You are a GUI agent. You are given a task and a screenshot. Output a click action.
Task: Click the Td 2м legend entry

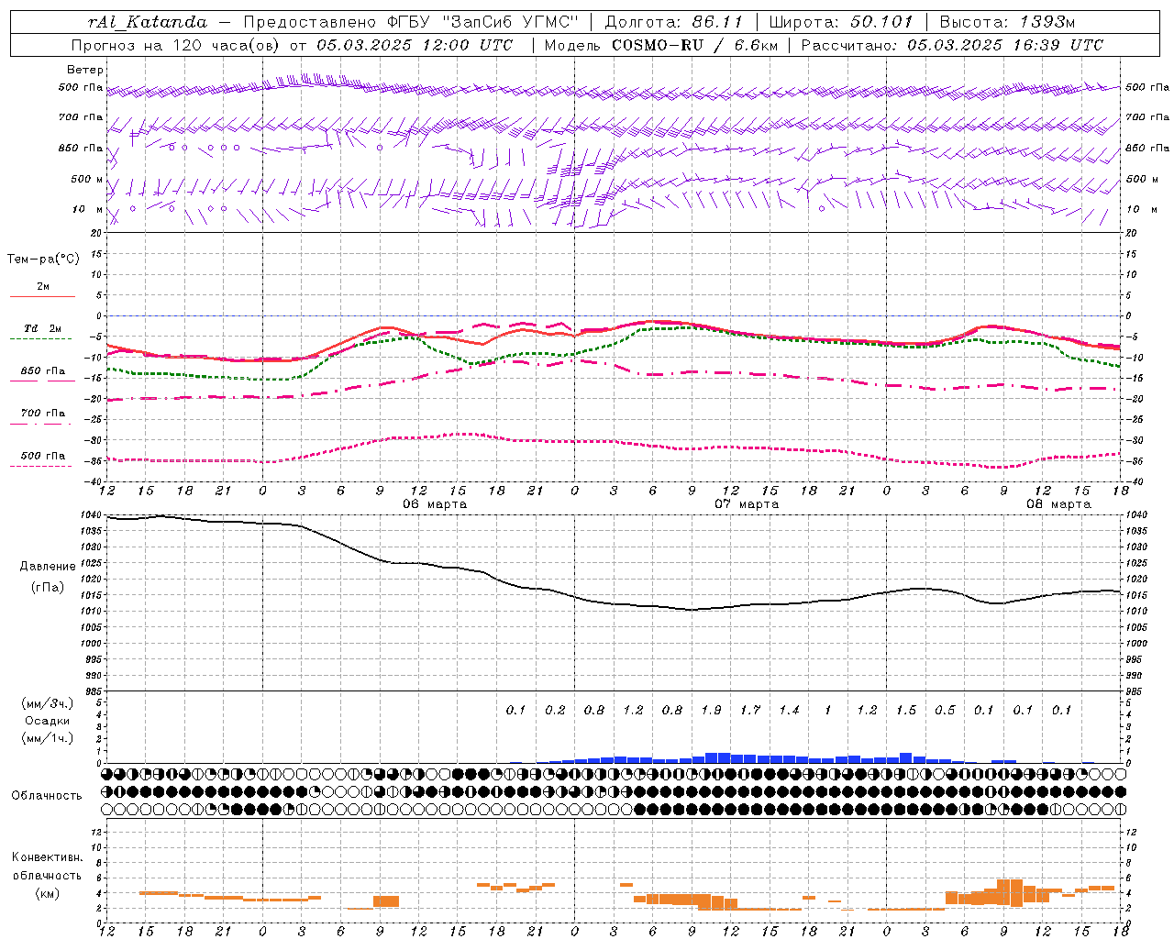click(42, 328)
